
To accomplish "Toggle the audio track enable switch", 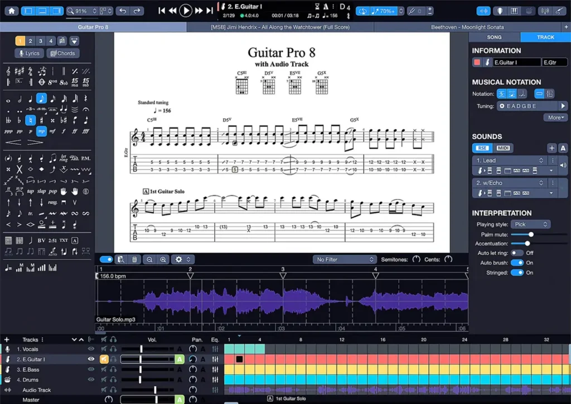I will pos(107,259).
